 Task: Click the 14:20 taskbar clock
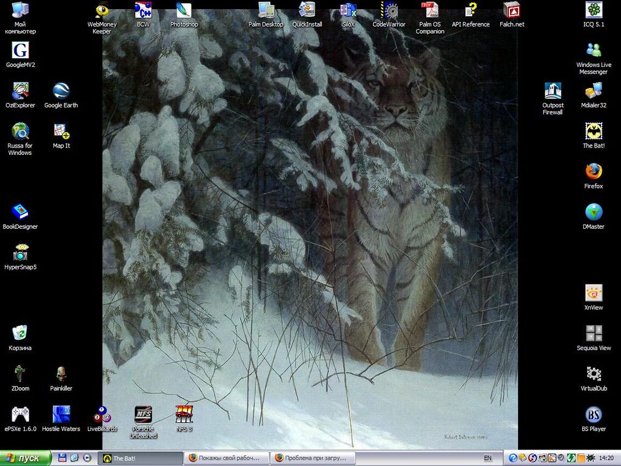click(606, 459)
